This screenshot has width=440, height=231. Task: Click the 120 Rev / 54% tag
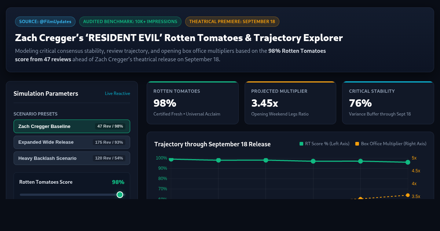(109, 158)
